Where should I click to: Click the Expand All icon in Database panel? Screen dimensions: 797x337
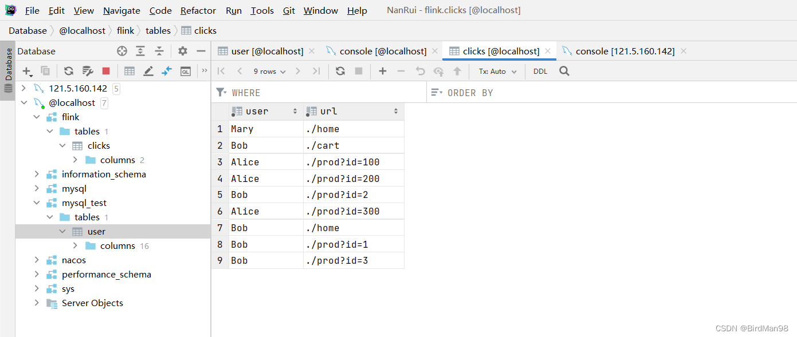coord(140,51)
